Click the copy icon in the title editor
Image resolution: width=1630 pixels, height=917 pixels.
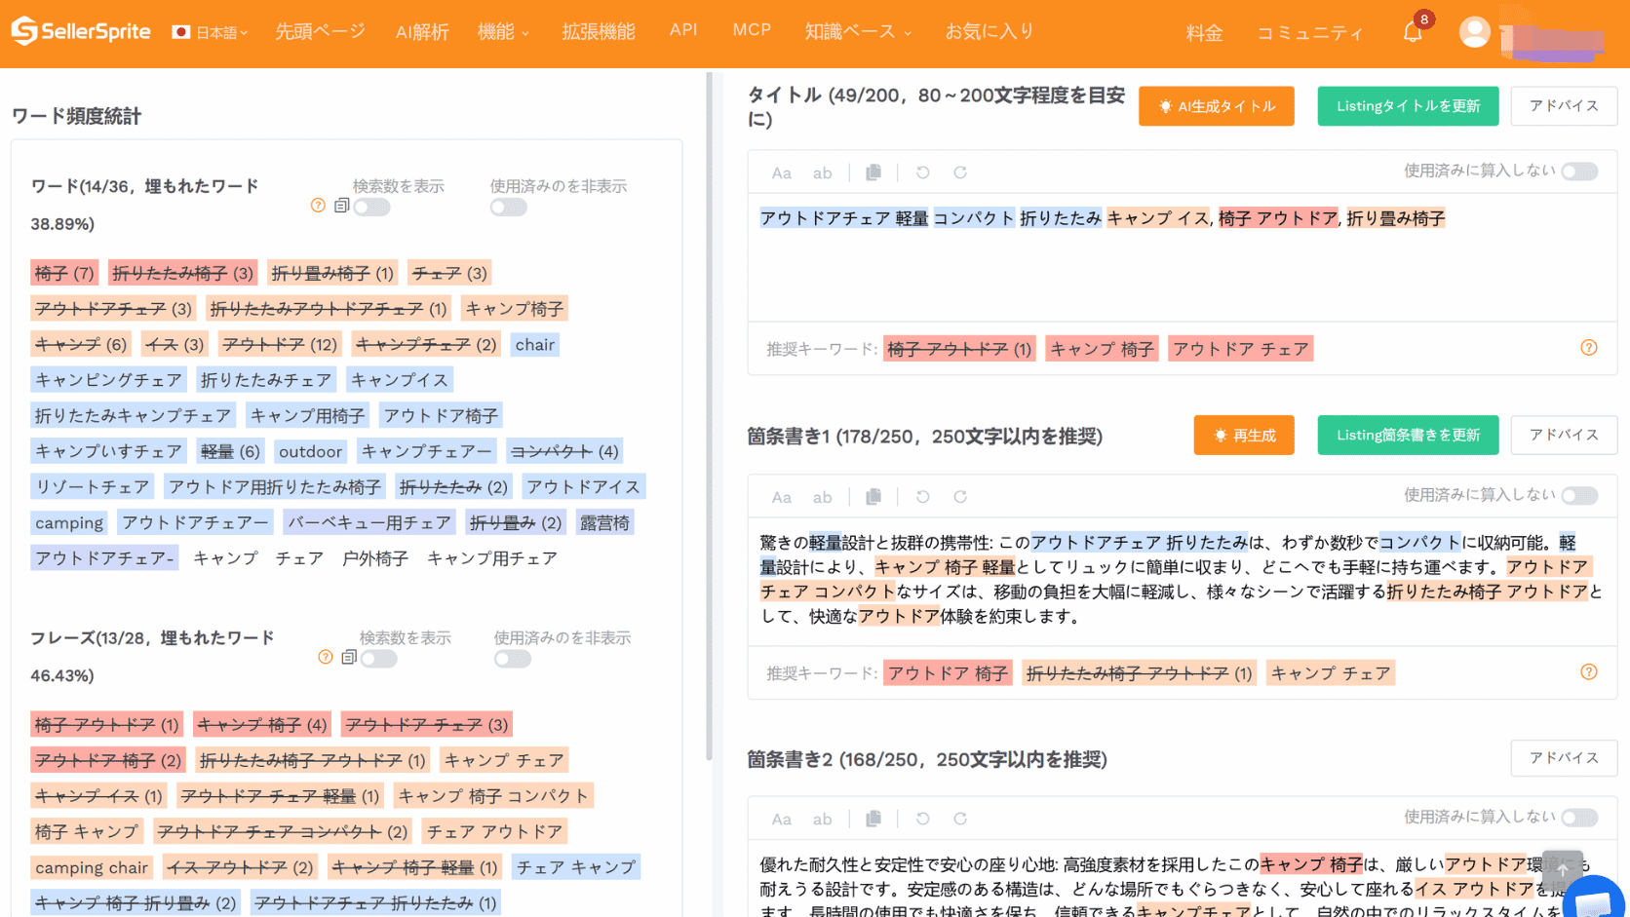(x=873, y=172)
